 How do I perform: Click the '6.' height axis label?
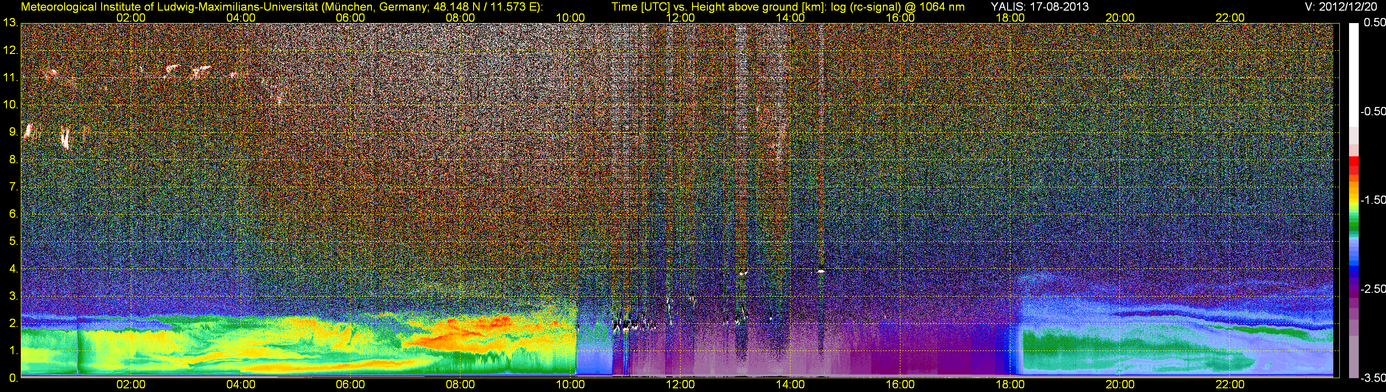(13, 214)
